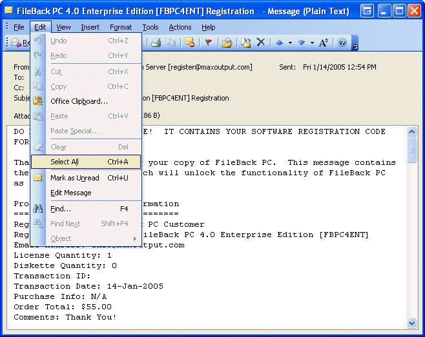Image resolution: width=425 pixels, height=337 pixels.
Task: Click the Create Rule icon beside the delete X
Action: (246, 43)
